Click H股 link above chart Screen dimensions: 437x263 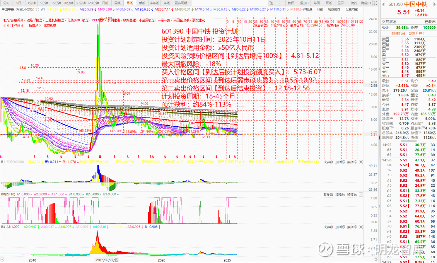[320, 9]
